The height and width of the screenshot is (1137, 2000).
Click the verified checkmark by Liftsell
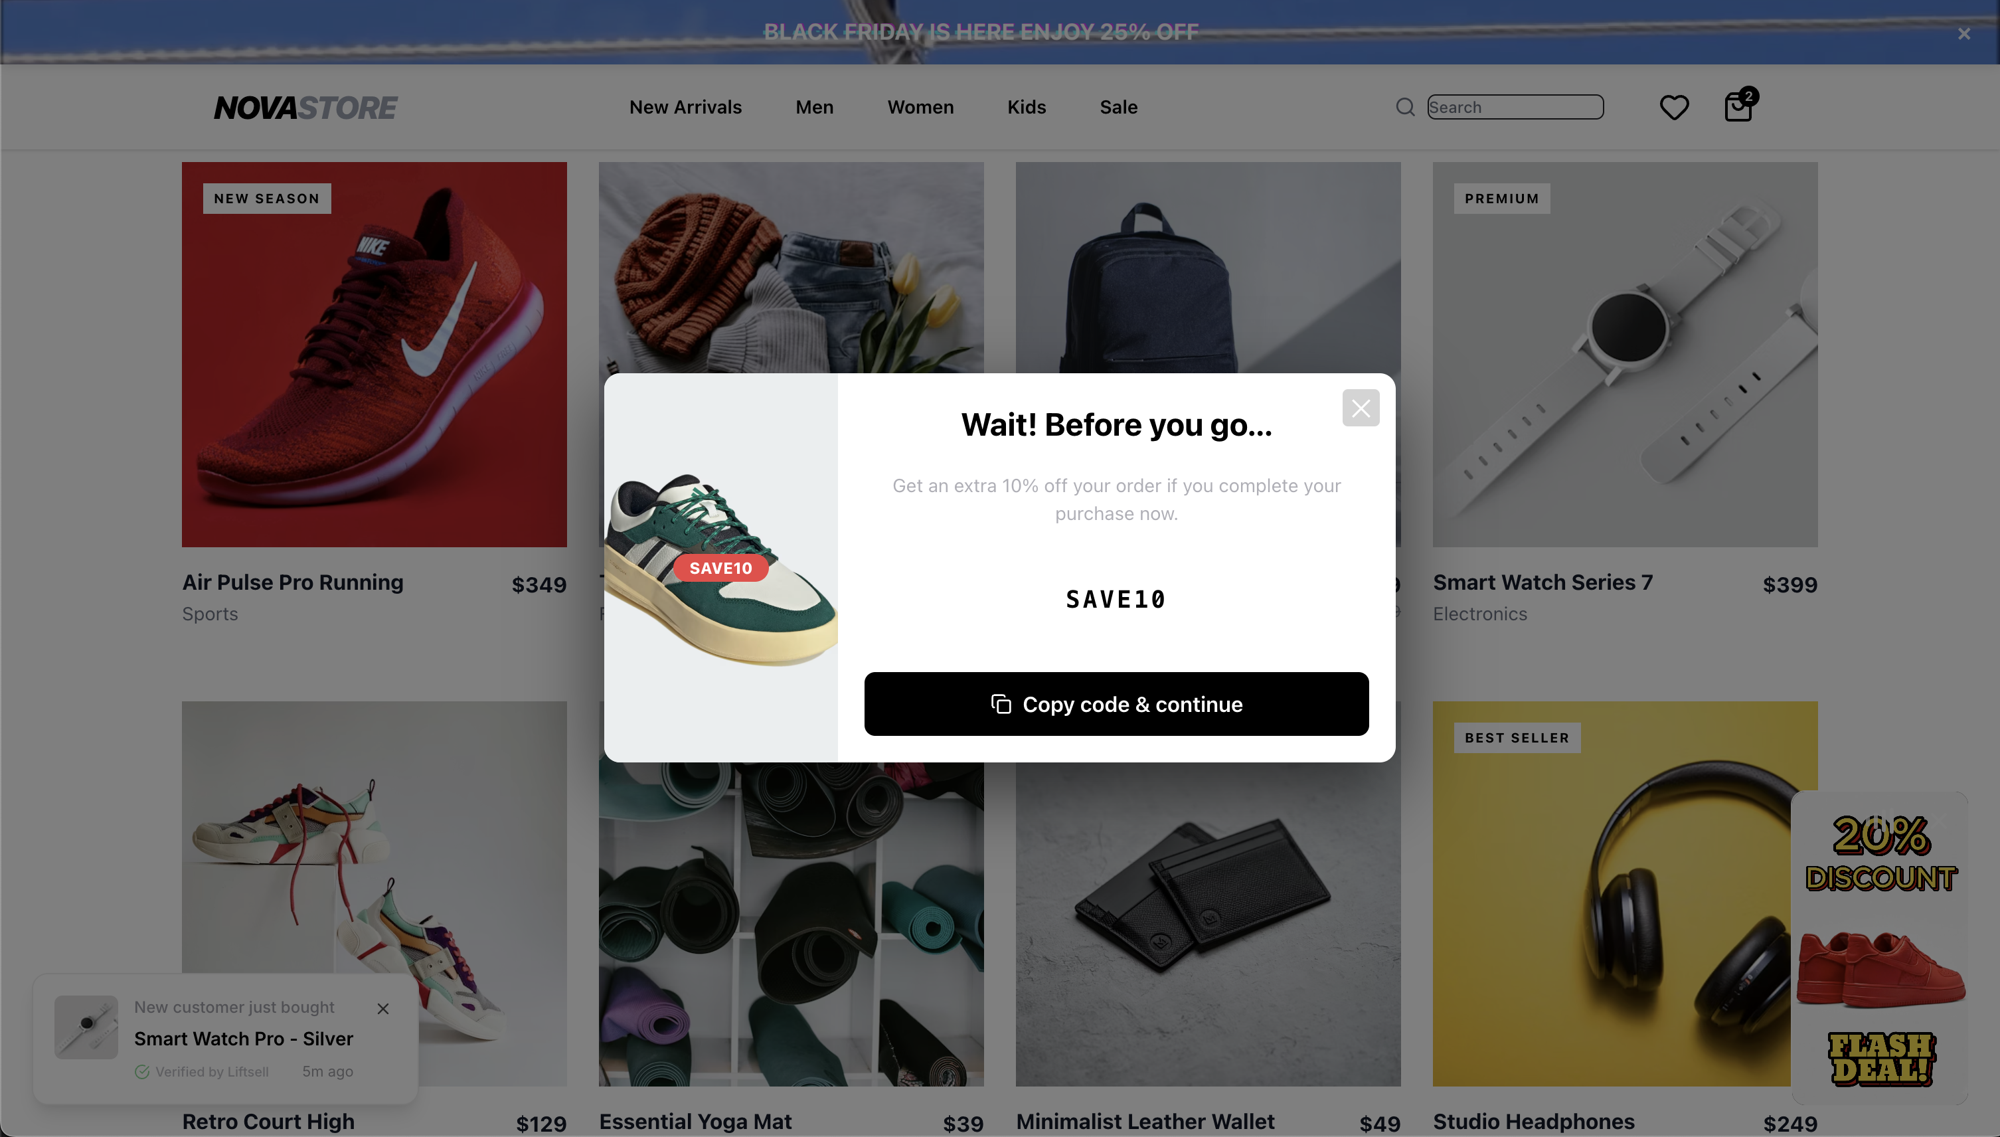pos(142,1071)
